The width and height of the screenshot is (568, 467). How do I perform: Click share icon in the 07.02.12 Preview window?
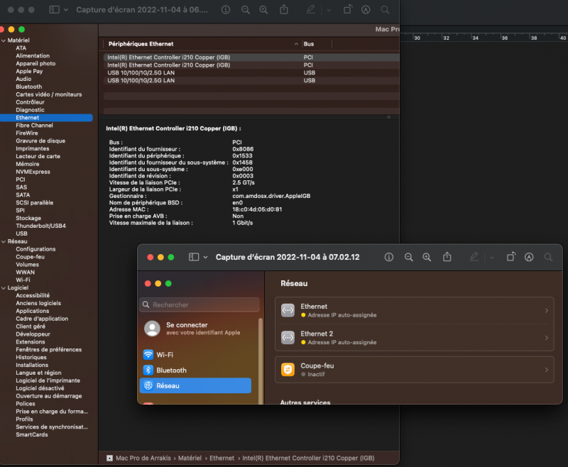pos(447,257)
